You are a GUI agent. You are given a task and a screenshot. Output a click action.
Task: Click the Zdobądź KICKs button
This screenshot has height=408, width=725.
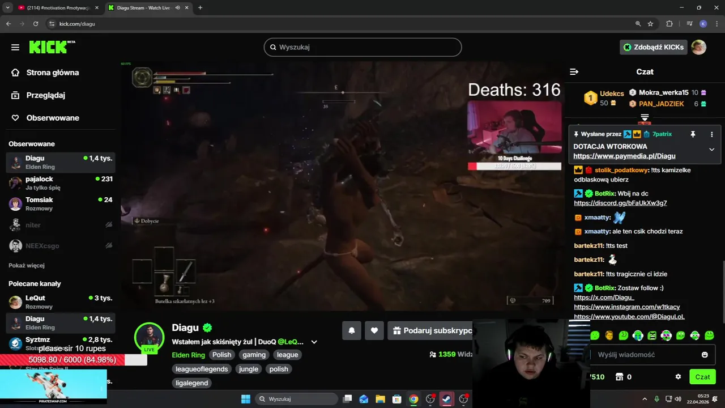pyautogui.click(x=654, y=47)
